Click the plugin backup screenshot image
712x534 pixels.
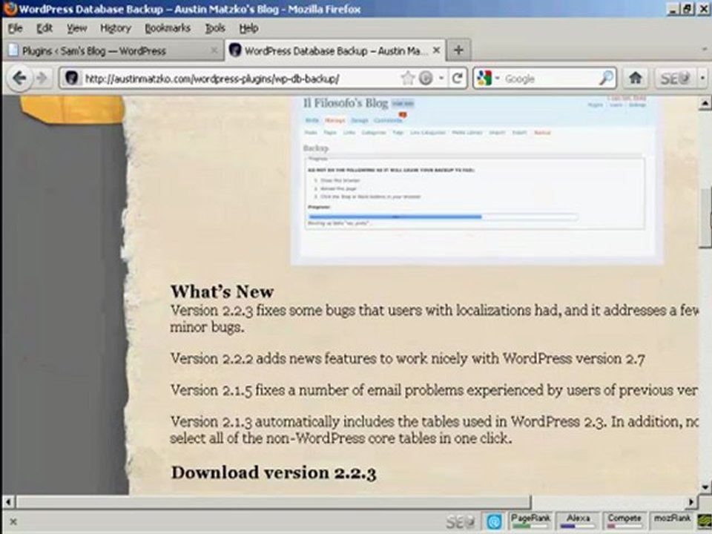tap(477, 180)
